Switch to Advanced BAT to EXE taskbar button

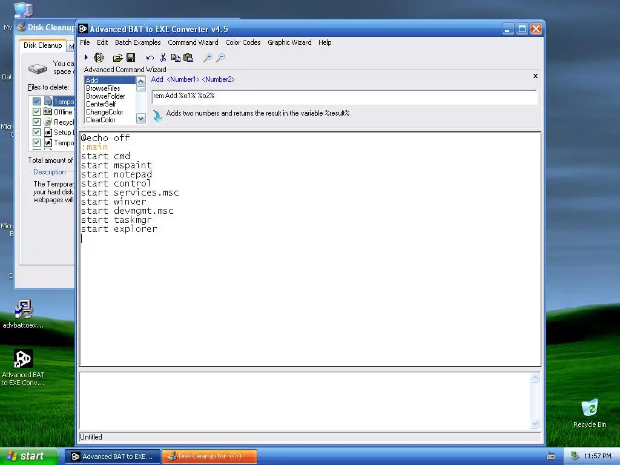(x=113, y=457)
